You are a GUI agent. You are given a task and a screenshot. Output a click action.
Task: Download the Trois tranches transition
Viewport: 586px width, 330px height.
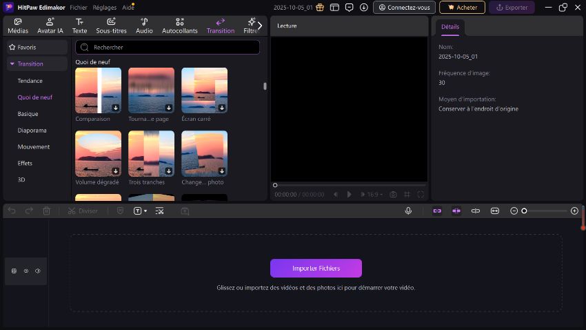[x=168, y=171]
